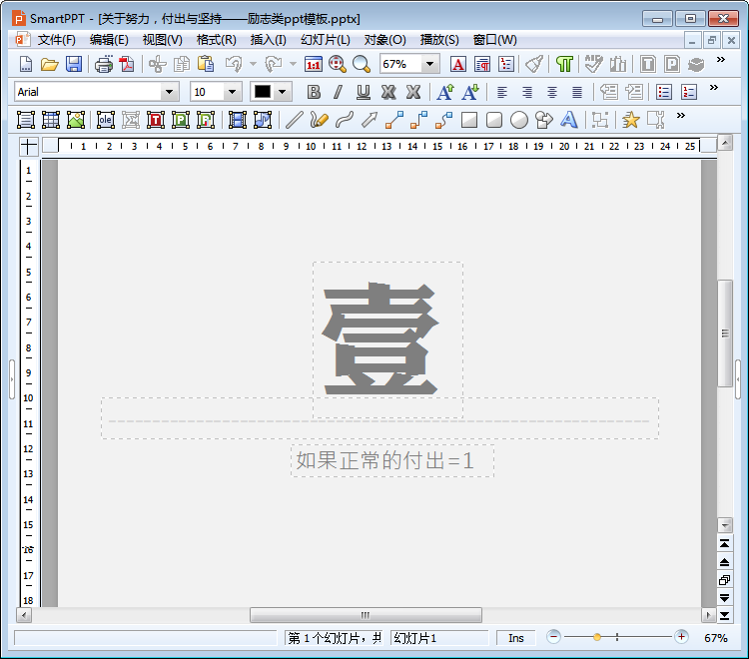Insert a picture frame

pyautogui.click(x=76, y=120)
